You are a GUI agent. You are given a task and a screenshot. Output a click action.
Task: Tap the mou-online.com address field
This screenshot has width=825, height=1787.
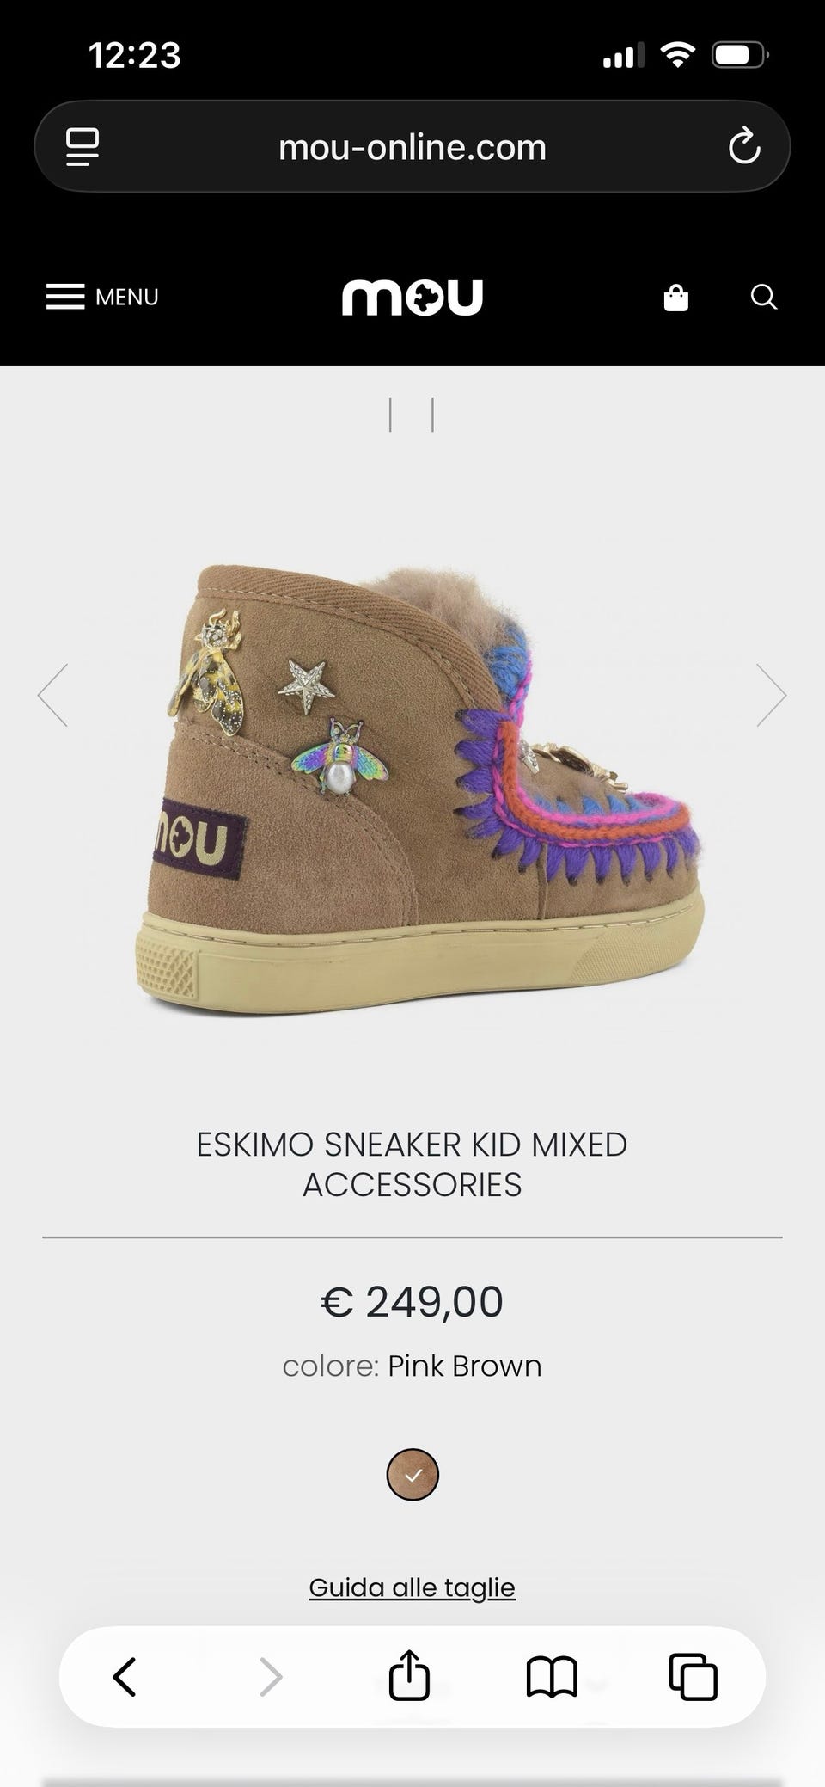[x=412, y=147]
